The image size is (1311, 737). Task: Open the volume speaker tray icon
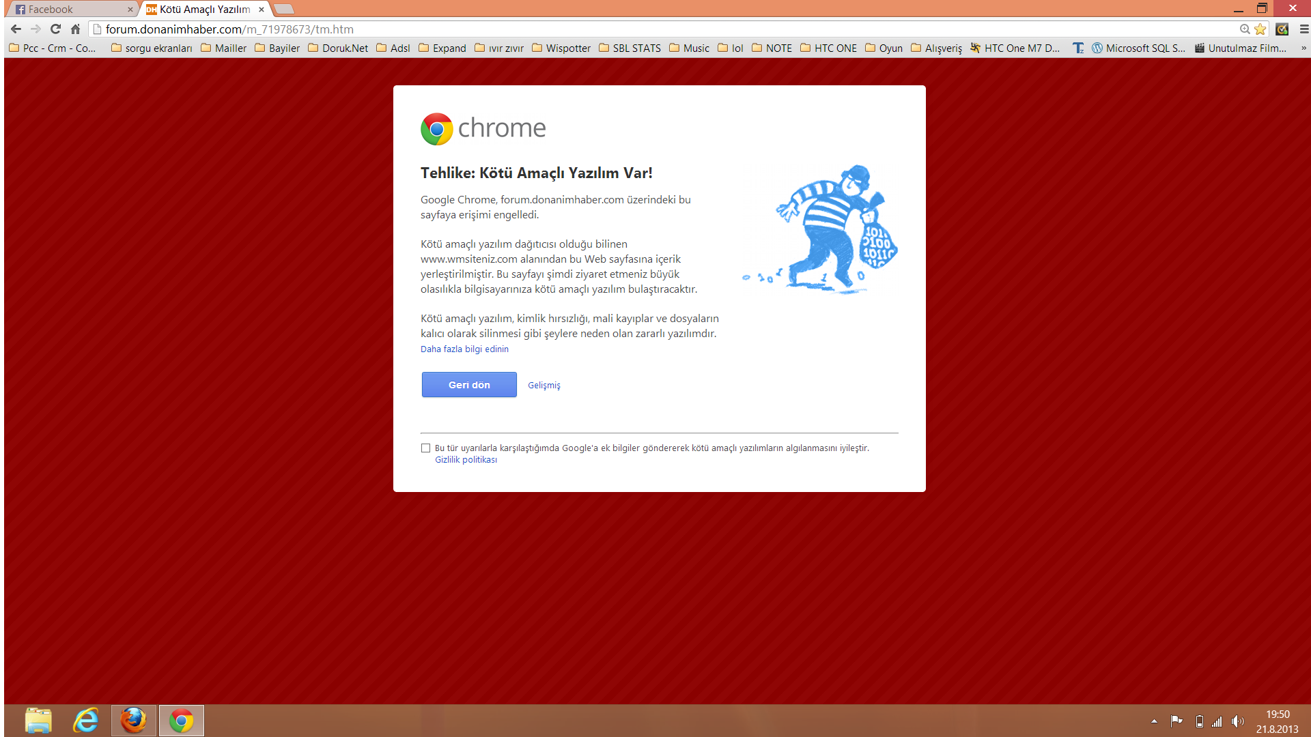click(x=1237, y=721)
